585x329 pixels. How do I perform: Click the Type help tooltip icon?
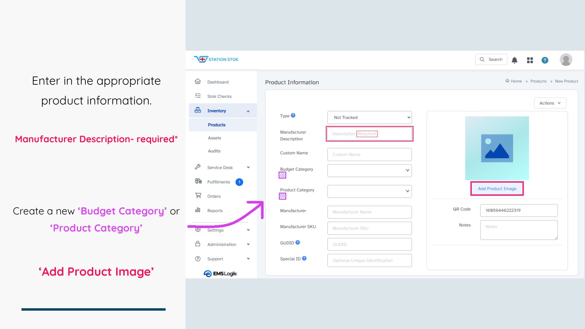pyautogui.click(x=293, y=115)
